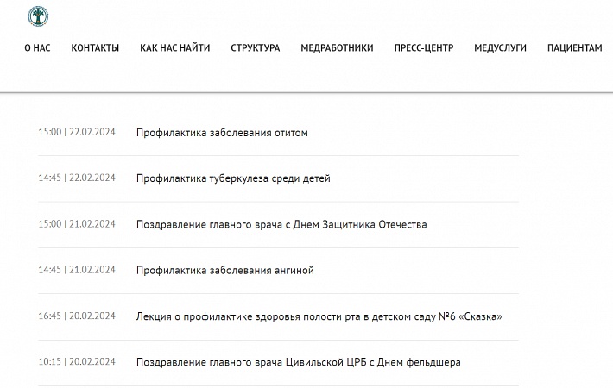Open the ПРЕСС-ЦЕНТР menu

[424, 48]
